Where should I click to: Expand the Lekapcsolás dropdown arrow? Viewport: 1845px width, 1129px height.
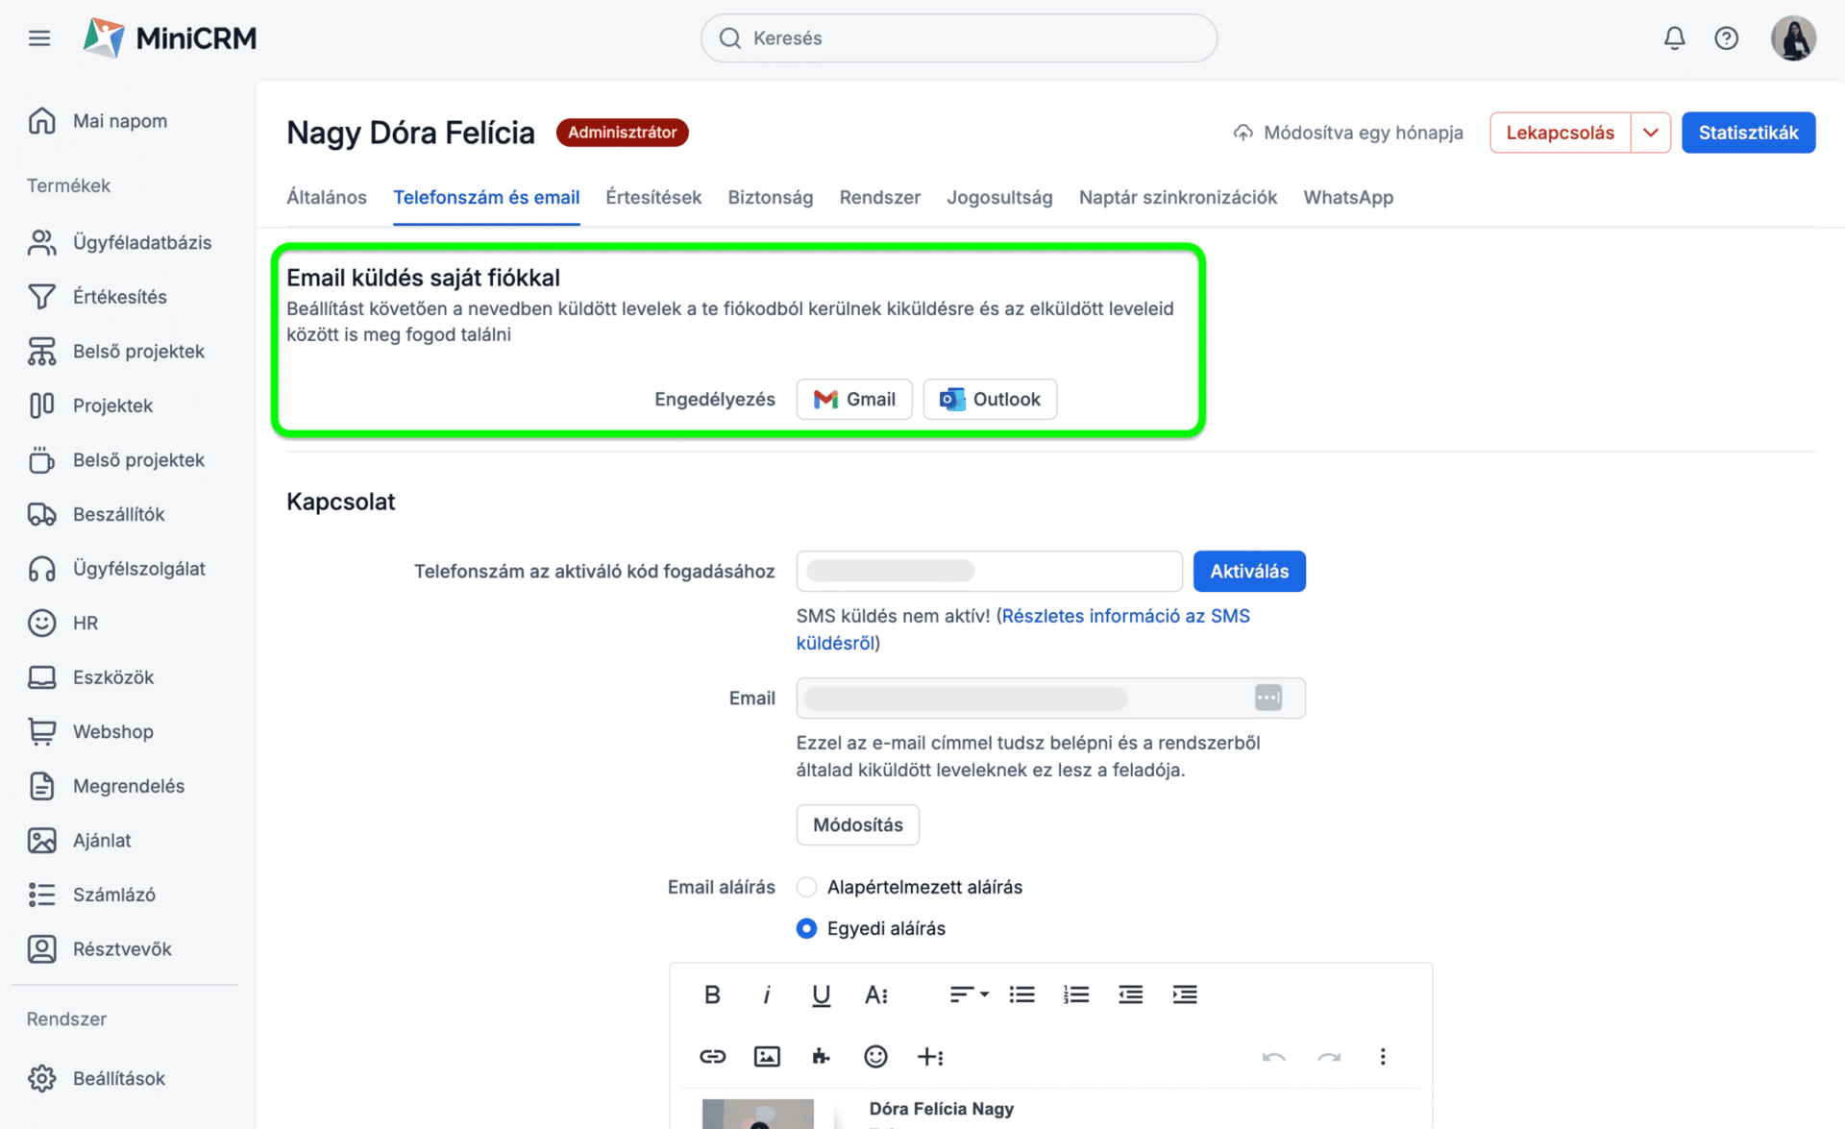point(1651,133)
